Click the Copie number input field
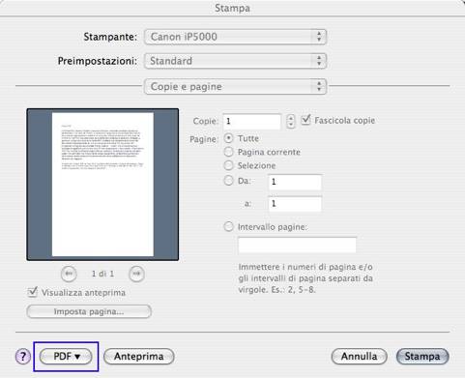 pos(251,121)
